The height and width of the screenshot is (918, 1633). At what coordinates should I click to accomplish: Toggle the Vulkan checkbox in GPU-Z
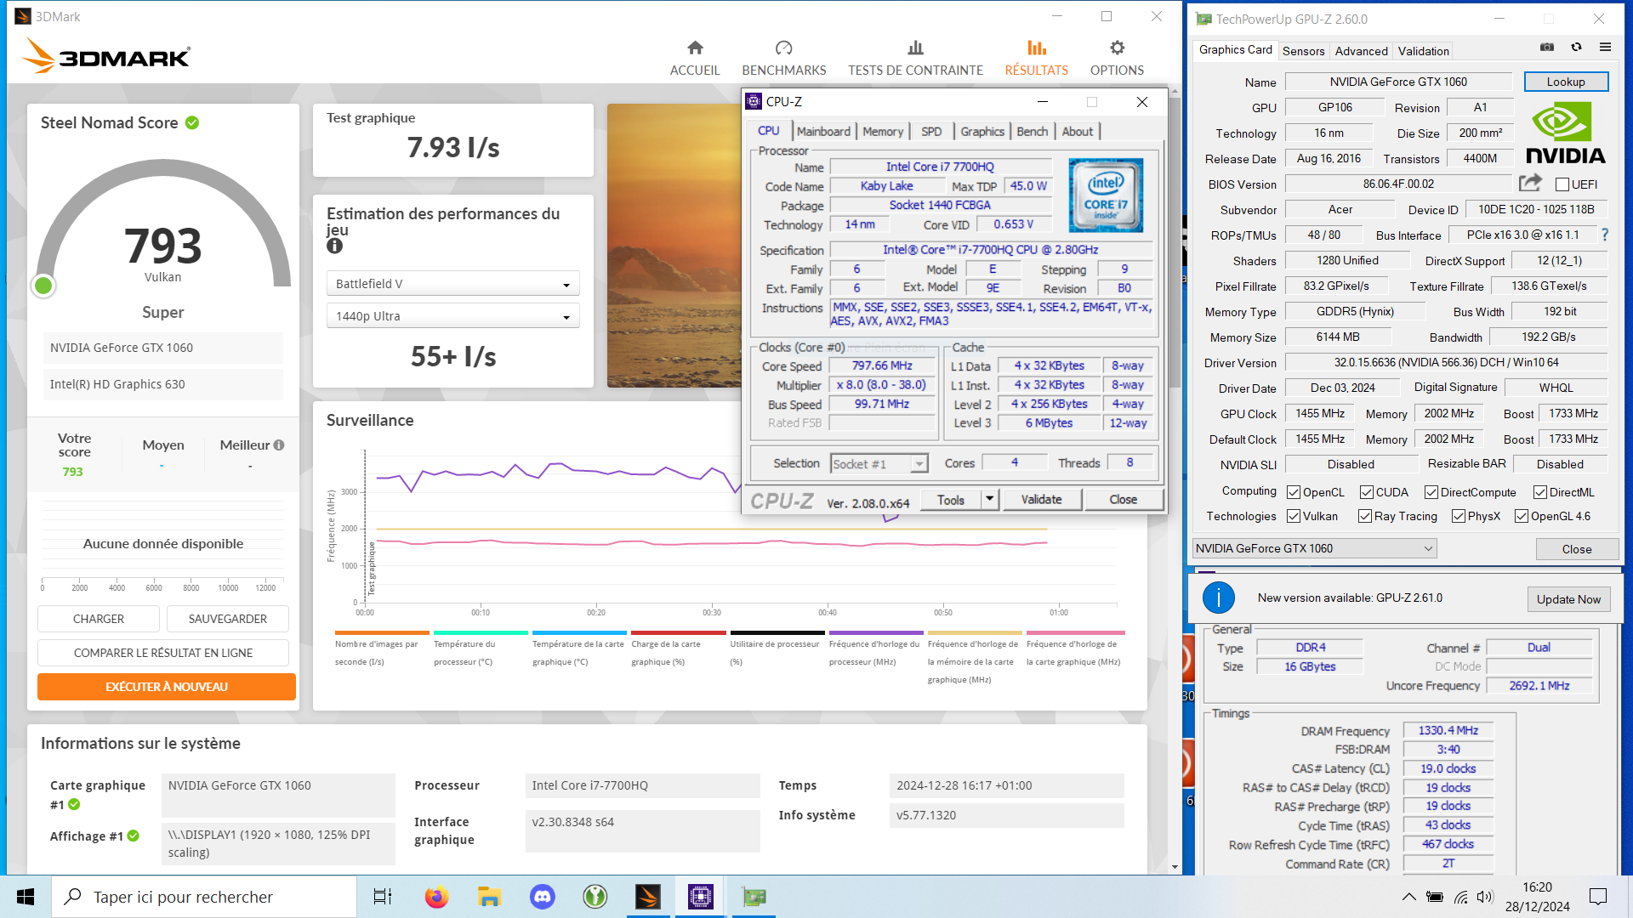point(1294,516)
